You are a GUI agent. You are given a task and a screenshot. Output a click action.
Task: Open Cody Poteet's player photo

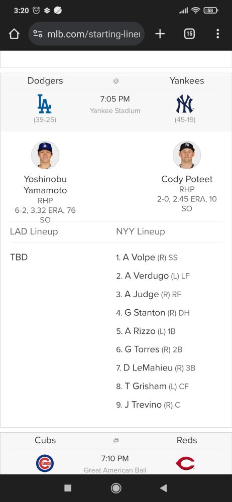pos(187,155)
